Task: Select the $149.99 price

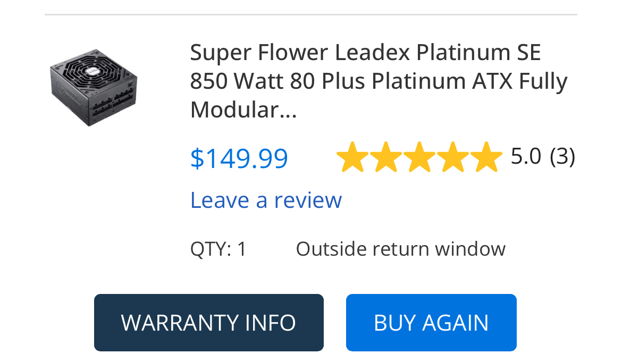Action: point(239,158)
